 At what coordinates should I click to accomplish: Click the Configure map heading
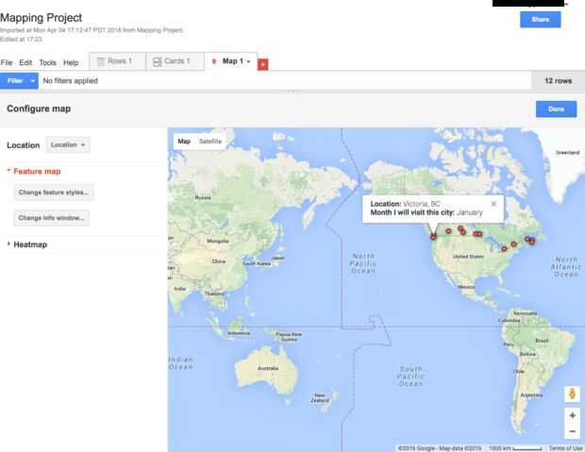point(39,109)
